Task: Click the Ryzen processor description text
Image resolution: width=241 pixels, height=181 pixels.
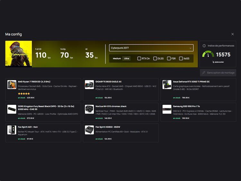Action: (x=48, y=88)
